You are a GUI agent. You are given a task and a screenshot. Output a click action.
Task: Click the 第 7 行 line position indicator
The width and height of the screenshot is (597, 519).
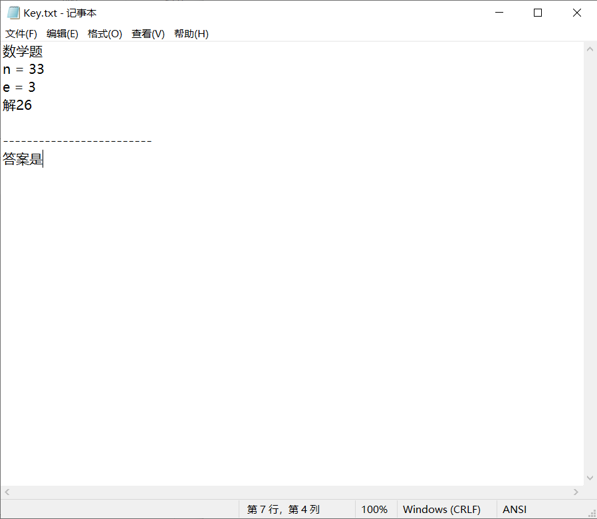(x=283, y=509)
